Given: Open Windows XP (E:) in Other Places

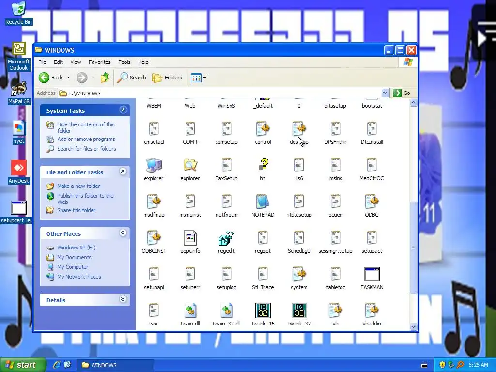Looking at the screenshot, I should [76, 248].
